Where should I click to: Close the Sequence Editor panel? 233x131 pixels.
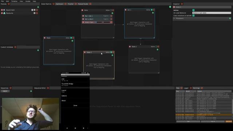(48, 88)
